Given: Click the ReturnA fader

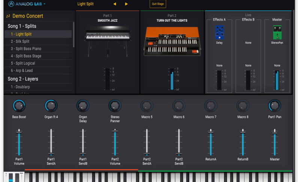Looking at the screenshot, I should point(211,142).
